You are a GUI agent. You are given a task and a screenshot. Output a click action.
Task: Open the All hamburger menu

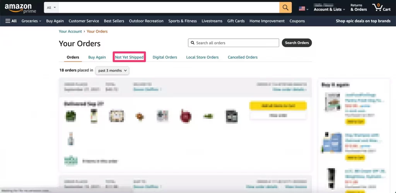[11, 21]
